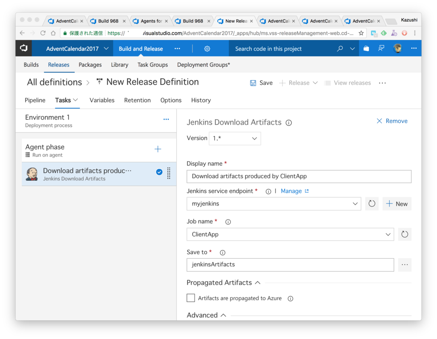Screen dimensions: 437x339
Task: Click the info icon beside Artifacts are propagated to Azure
Action: (x=290, y=298)
